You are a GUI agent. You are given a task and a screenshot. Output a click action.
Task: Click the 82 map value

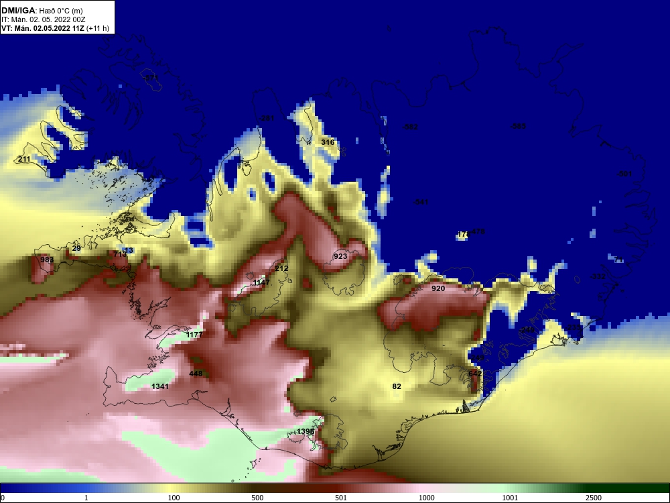(397, 386)
